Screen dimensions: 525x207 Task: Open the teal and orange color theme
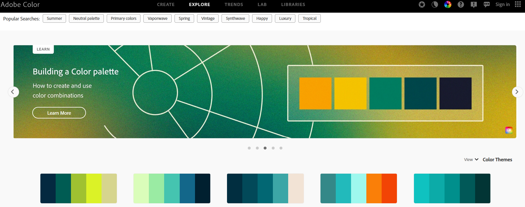(359, 188)
